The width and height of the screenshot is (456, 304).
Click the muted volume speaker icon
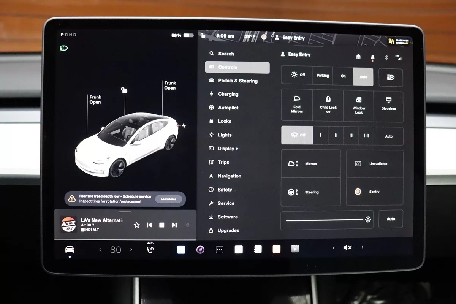(x=347, y=248)
